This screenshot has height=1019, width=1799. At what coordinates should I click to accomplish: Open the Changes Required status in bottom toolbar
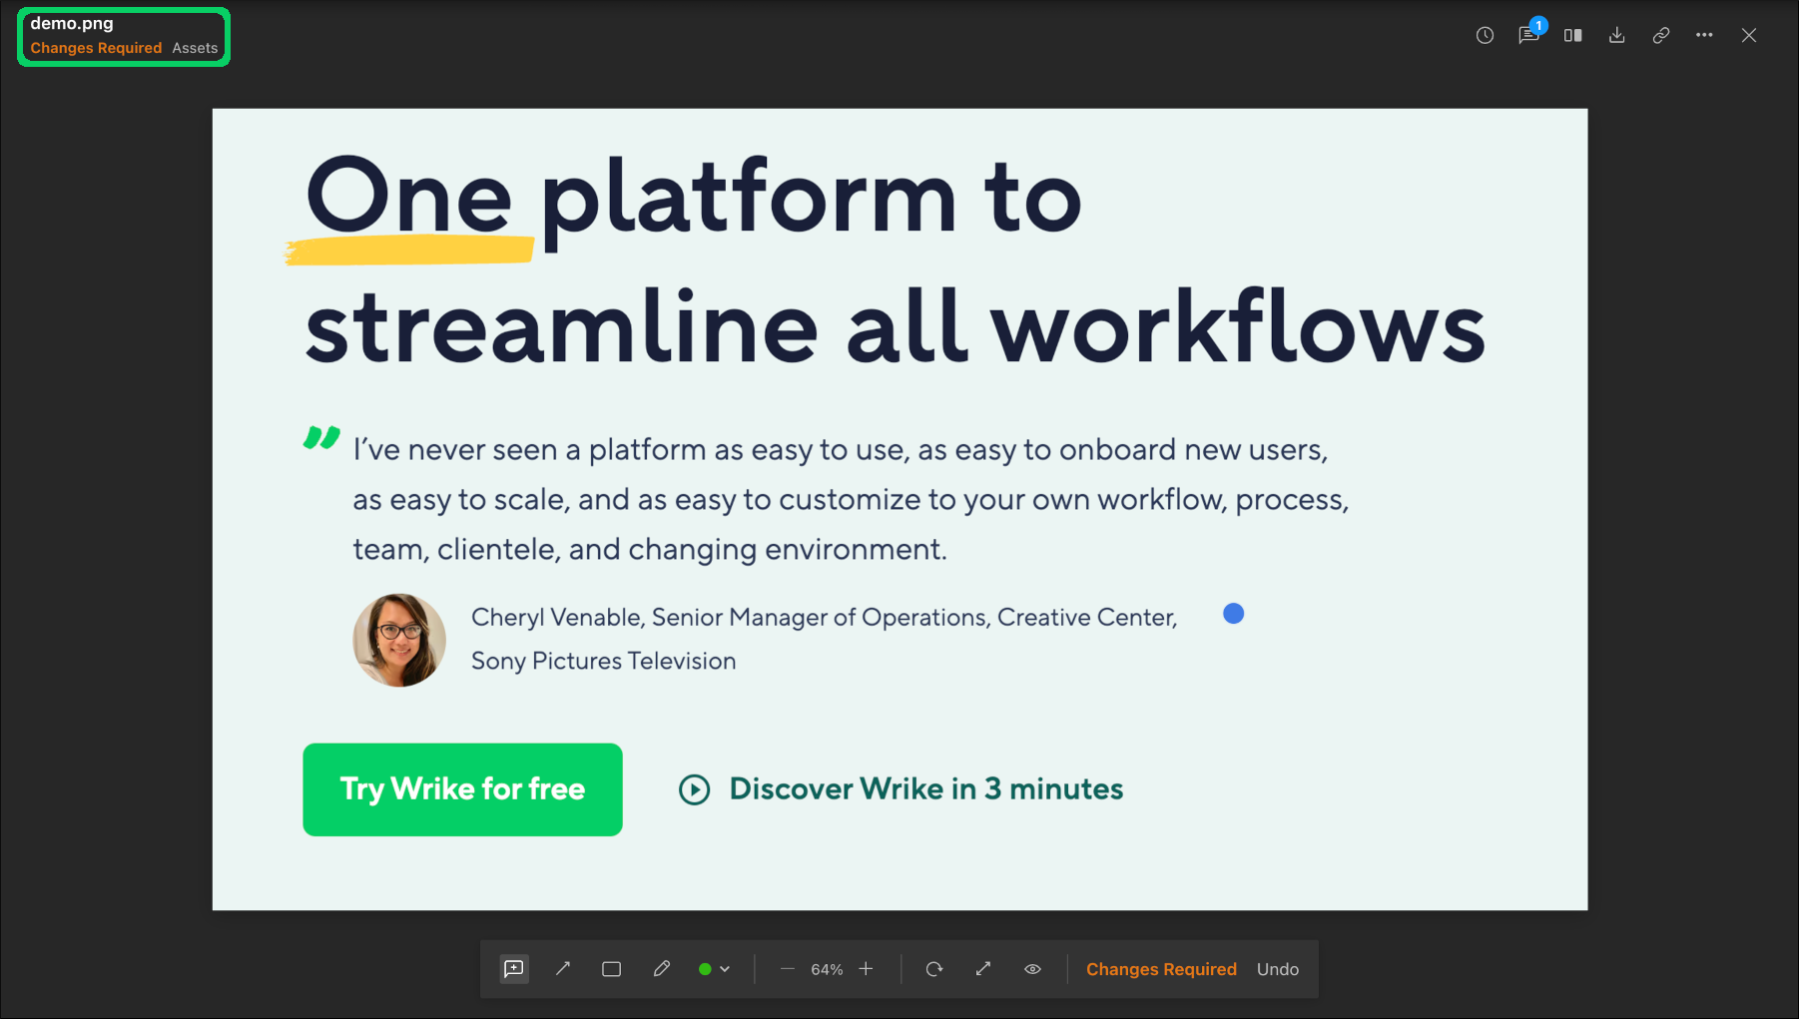tap(1161, 969)
